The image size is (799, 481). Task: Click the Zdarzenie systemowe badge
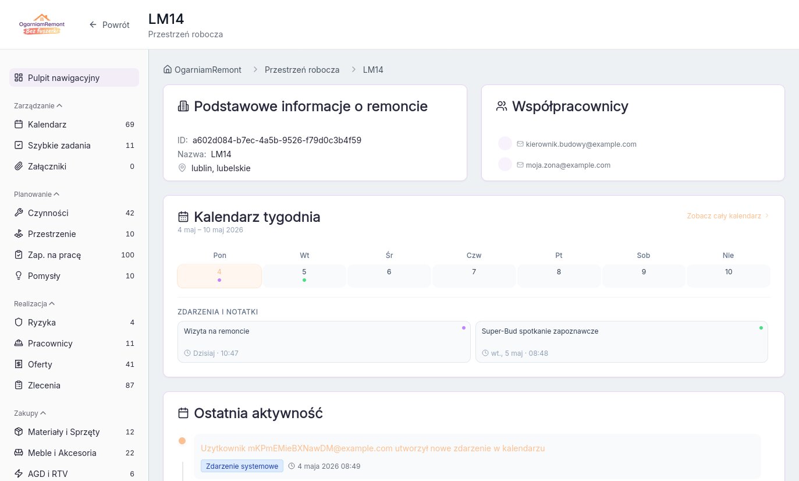(242, 466)
